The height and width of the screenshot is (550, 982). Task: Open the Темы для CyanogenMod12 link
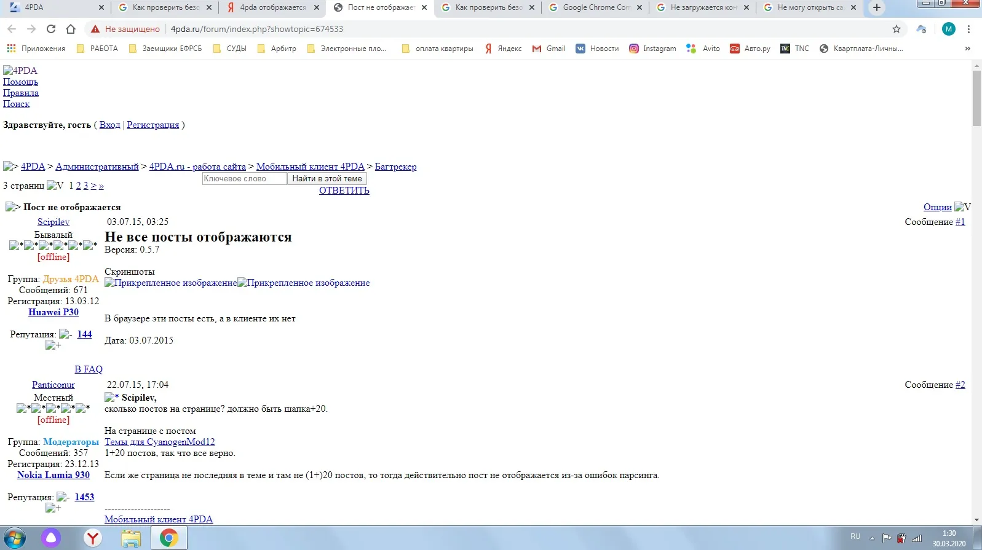160,442
